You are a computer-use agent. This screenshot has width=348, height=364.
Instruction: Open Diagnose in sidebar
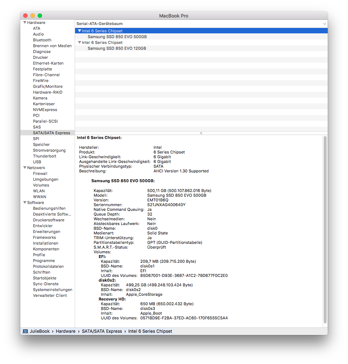42,52
